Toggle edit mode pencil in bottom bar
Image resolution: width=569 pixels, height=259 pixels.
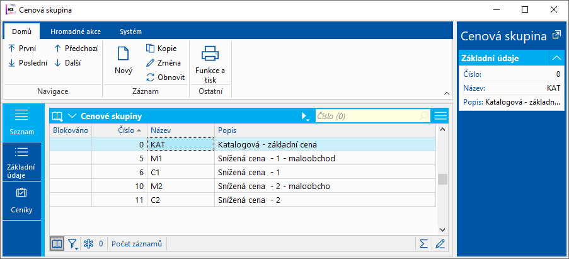tap(440, 244)
